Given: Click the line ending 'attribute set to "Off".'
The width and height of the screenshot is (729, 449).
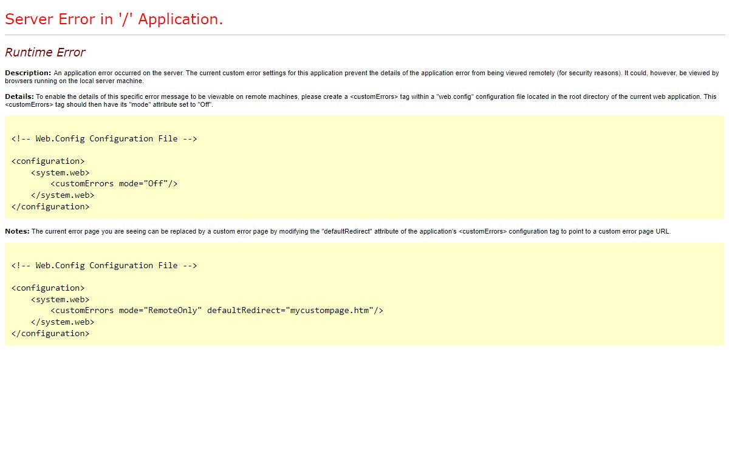Looking at the screenshot, I should pyautogui.click(x=109, y=104).
